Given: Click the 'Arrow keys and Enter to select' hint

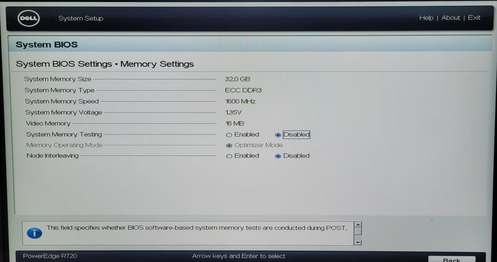Looking at the screenshot, I should pyautogui.click(x=239, y=256).
